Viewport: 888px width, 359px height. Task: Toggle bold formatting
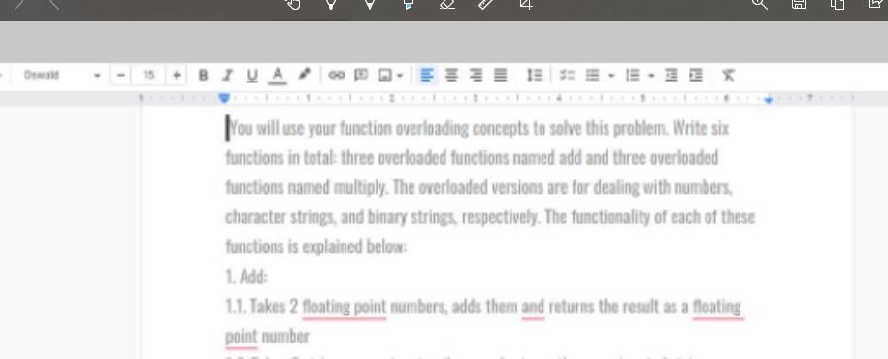pos(203,75)
